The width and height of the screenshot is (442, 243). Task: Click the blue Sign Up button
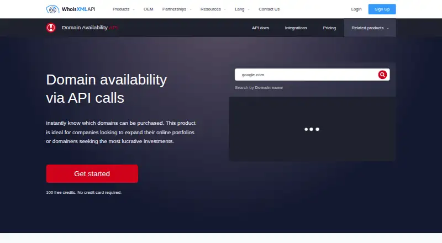pos(382,9)
